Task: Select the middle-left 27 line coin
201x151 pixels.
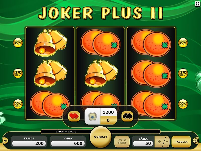Action: [x=18, y=73]
